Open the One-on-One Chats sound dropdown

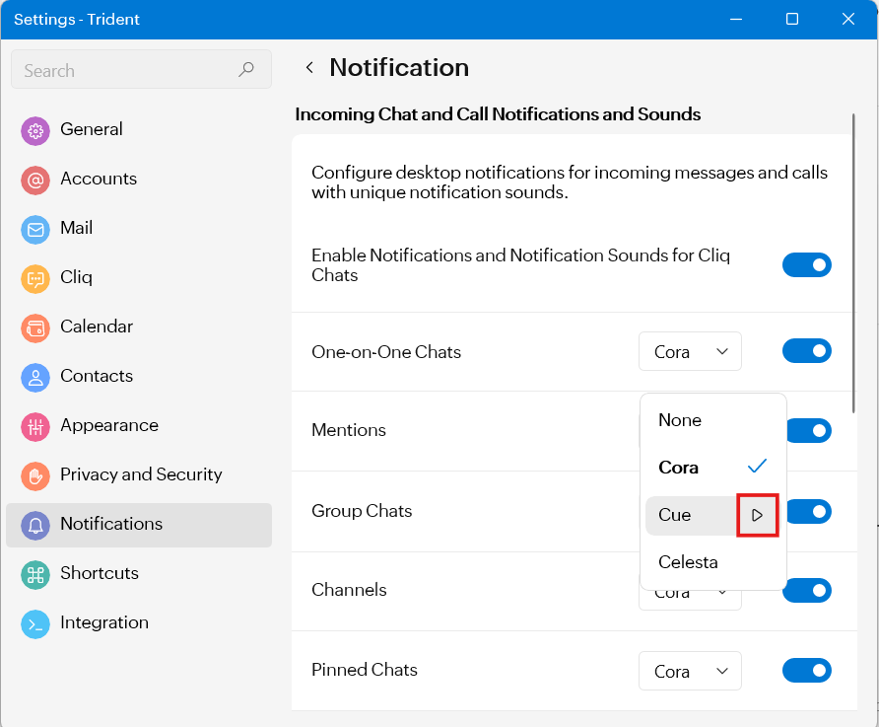coord(690,352)
